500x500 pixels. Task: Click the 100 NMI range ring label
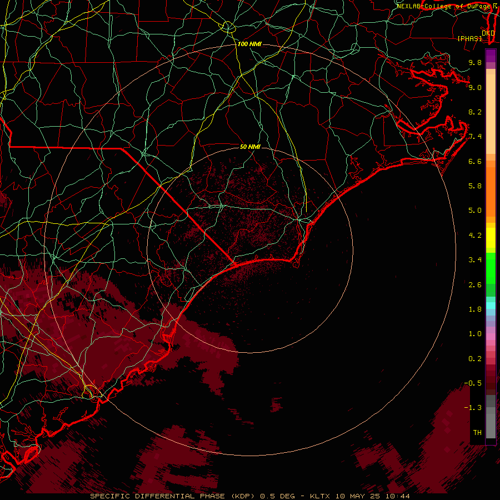(249, 44)
